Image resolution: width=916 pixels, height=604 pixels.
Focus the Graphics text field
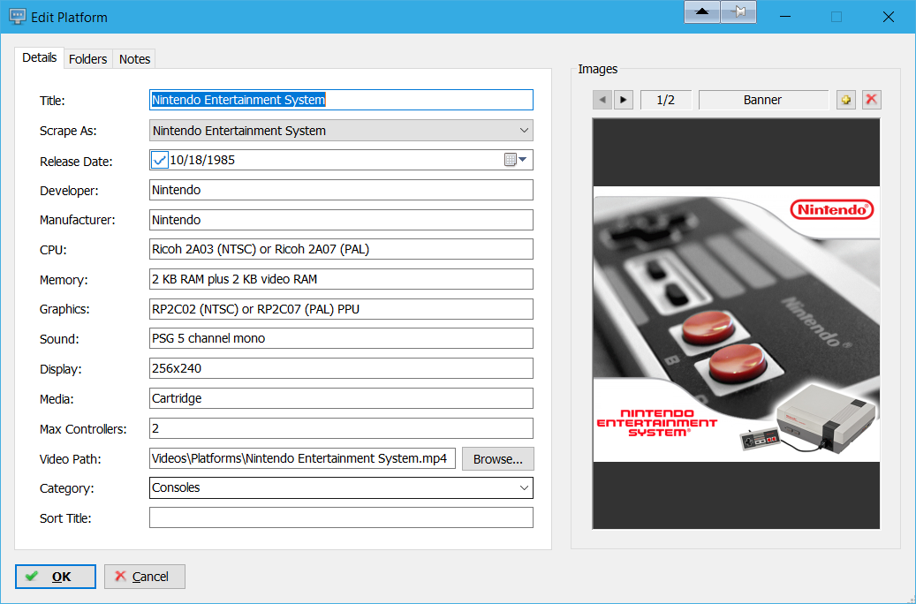click(x=341, y=309)
